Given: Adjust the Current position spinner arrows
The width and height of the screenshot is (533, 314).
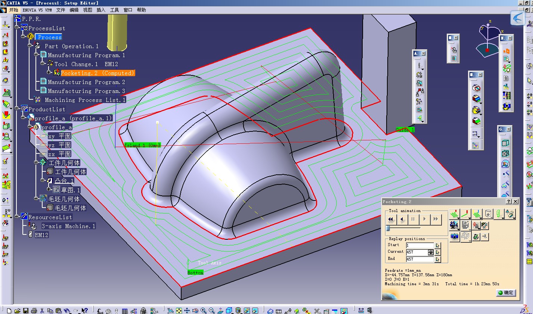Looking at the screenshot, I should [x=431, y=252].
